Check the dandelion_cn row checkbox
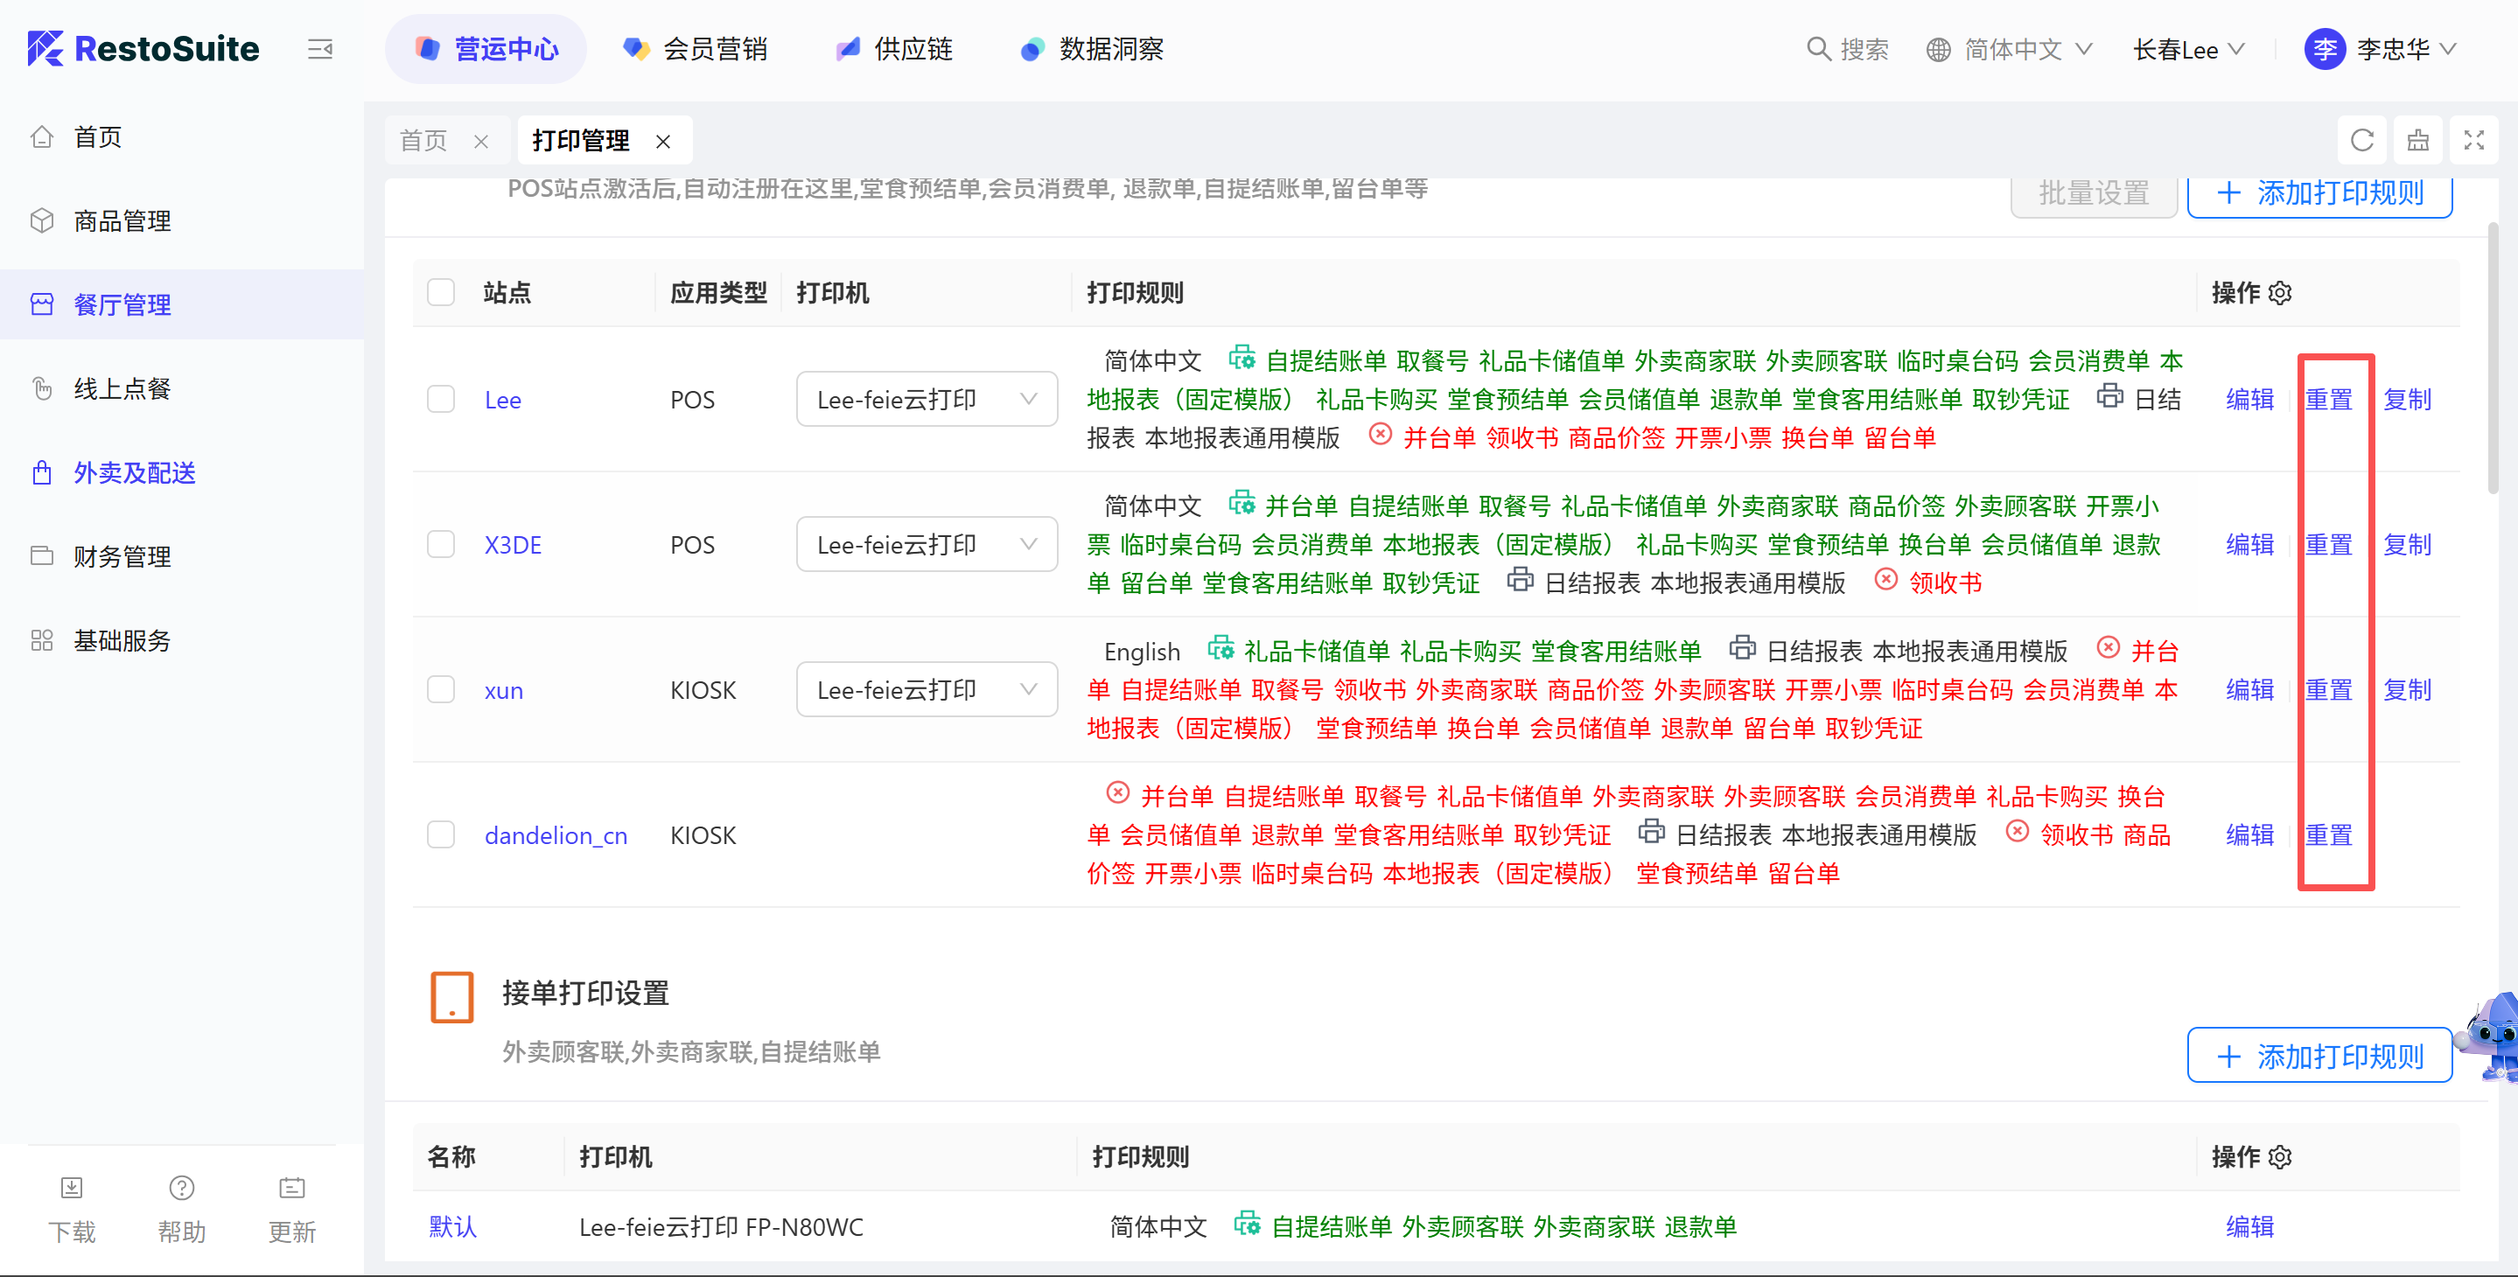This screenshot has height=1277, width=2518. click(441, 835)
